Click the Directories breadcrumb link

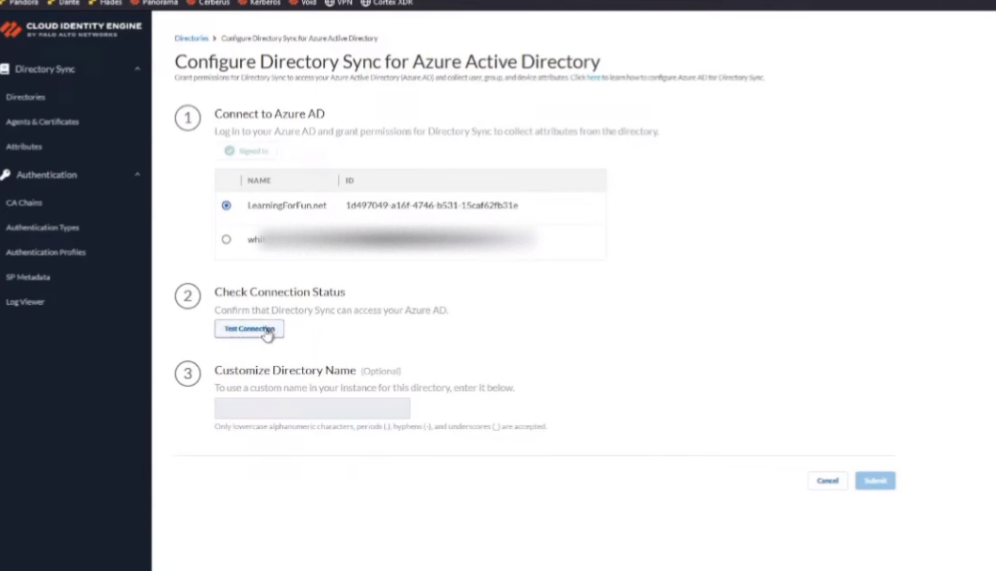(191, 38)
